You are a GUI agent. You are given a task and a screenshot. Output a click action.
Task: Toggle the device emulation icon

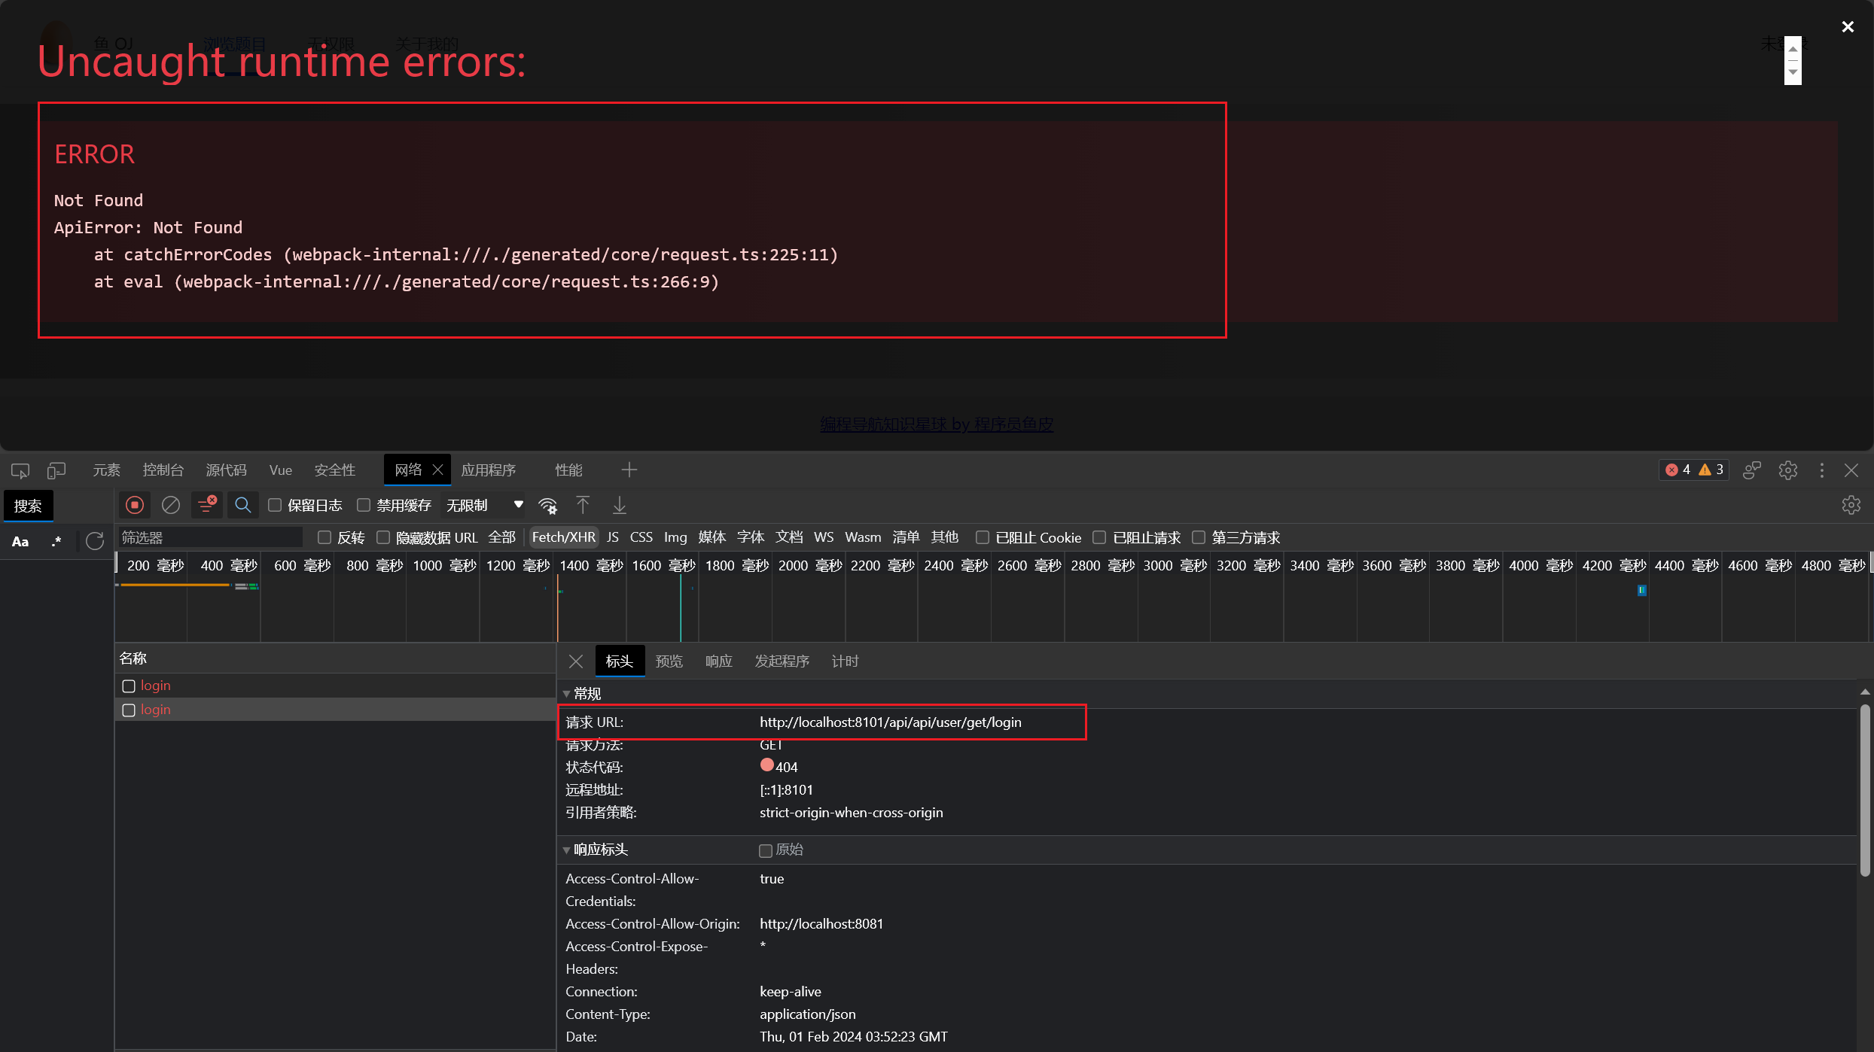coord(56,470)
